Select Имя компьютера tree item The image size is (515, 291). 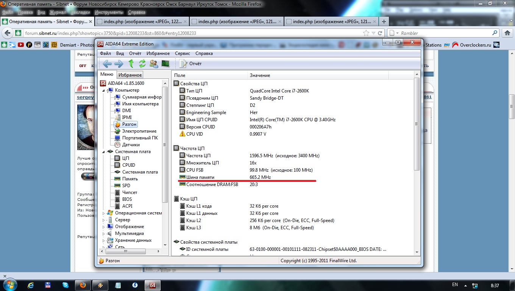click(137, 104)
